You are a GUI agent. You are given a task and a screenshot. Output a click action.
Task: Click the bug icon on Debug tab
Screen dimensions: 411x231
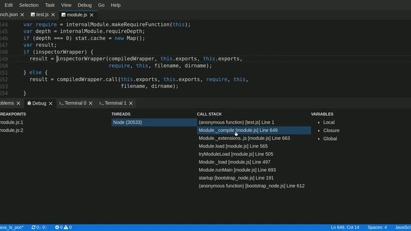click(29, 103)
